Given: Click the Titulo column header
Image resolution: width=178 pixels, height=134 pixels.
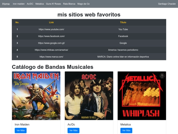Looking at the screenshot, I should [123, 22].
